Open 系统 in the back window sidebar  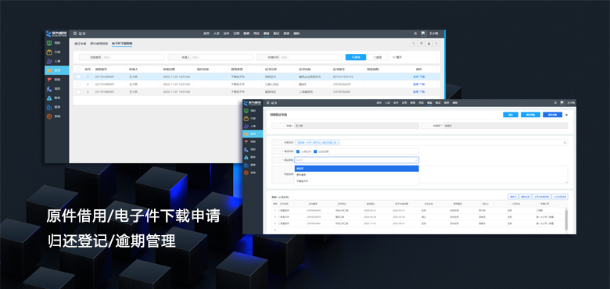coord(57,116)
